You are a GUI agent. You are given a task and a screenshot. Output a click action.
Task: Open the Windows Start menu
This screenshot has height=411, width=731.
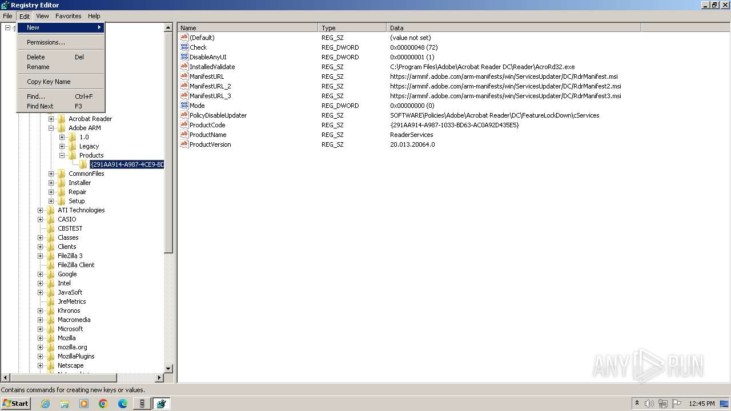[16, 403]
